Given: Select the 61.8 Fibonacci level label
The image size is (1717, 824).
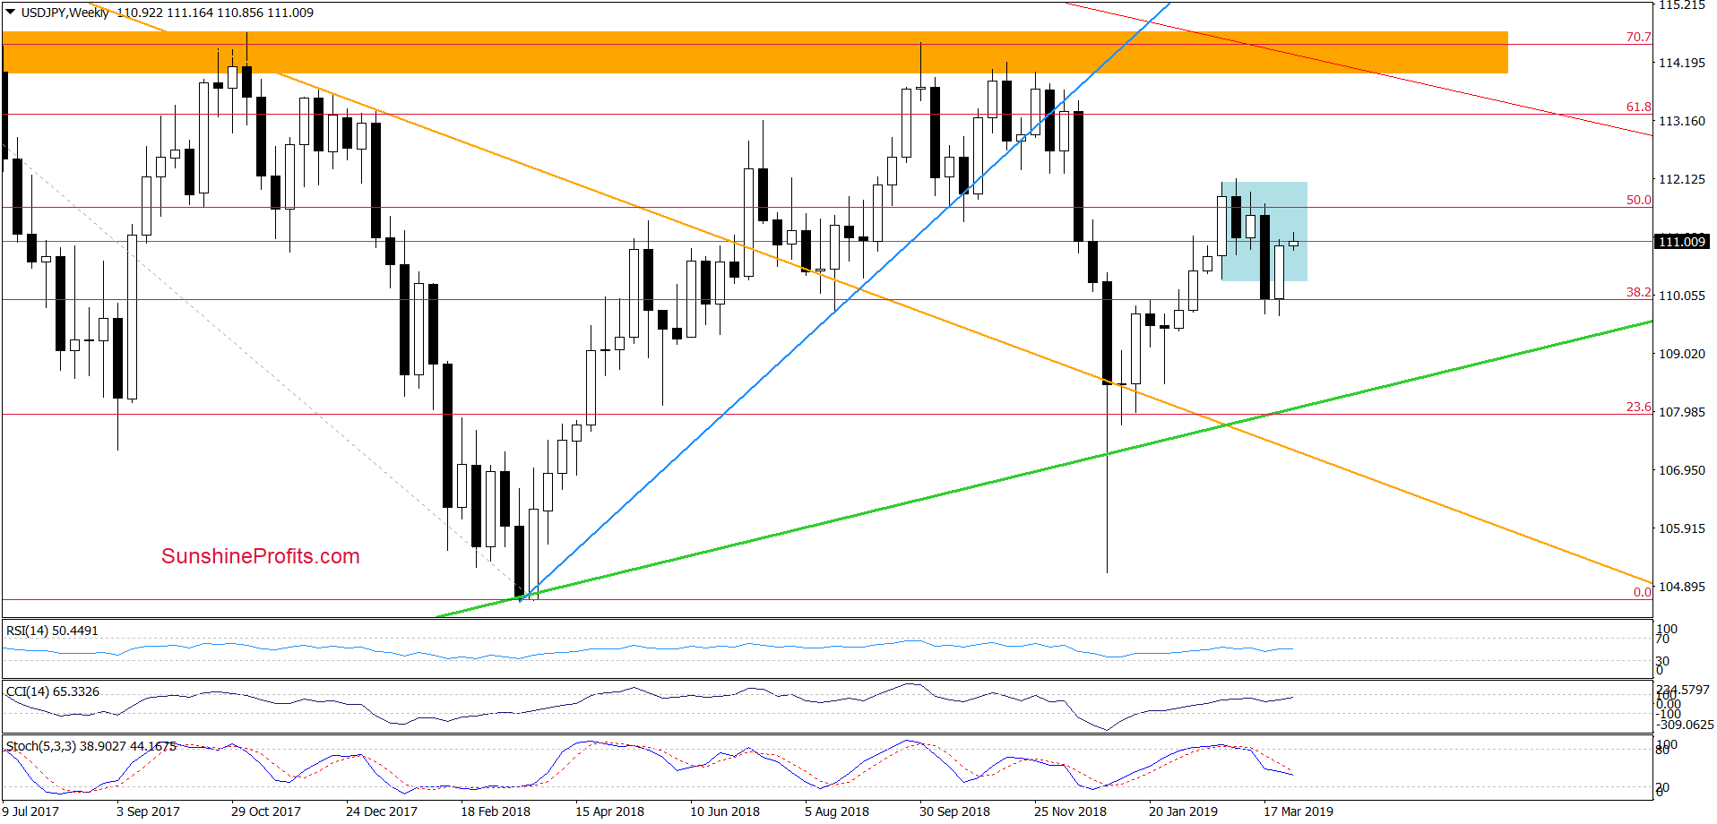Looking at the screenshot, I should pyautogui.click(x=1638, y=107).
